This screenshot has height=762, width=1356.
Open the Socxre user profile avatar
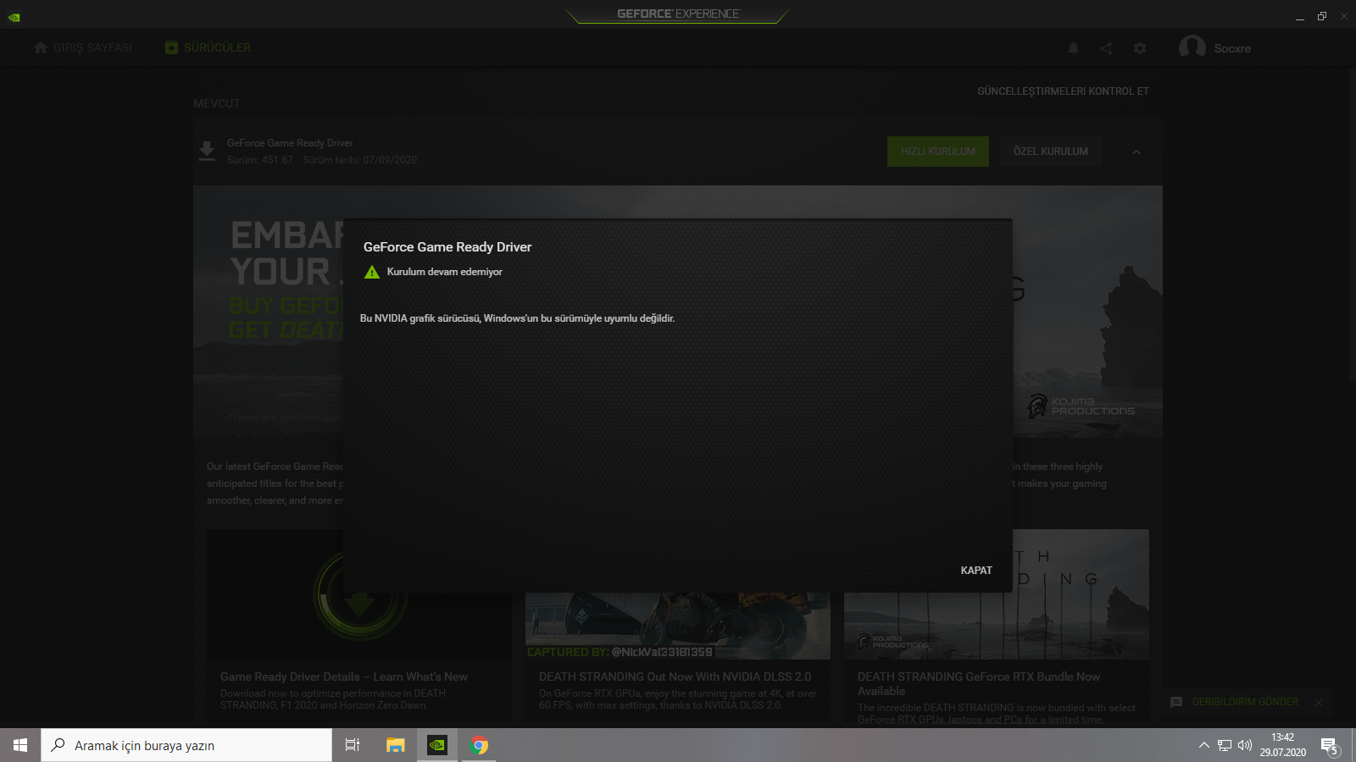coord(1192,48)
